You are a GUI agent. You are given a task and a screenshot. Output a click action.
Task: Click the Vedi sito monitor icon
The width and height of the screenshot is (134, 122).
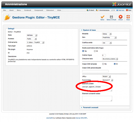pyautogui.click(x=117, y=10)
